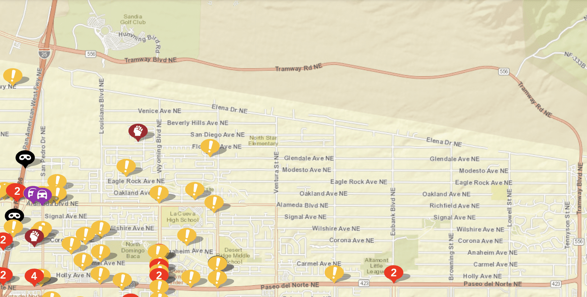Viewport: 587px width, 297px height.
Task: Select the black robbery mask marker by San Pedro Dr
Action: click(x=25, y=159)
